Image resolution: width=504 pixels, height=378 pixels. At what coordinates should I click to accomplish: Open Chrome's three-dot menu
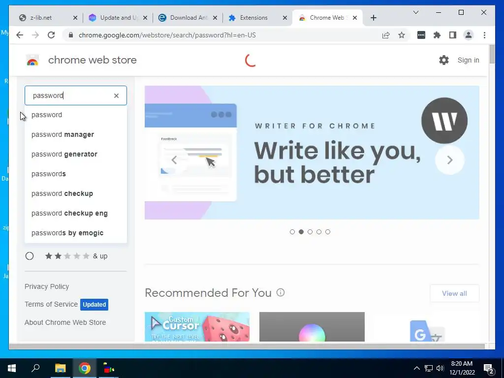[x=484, y=35]
